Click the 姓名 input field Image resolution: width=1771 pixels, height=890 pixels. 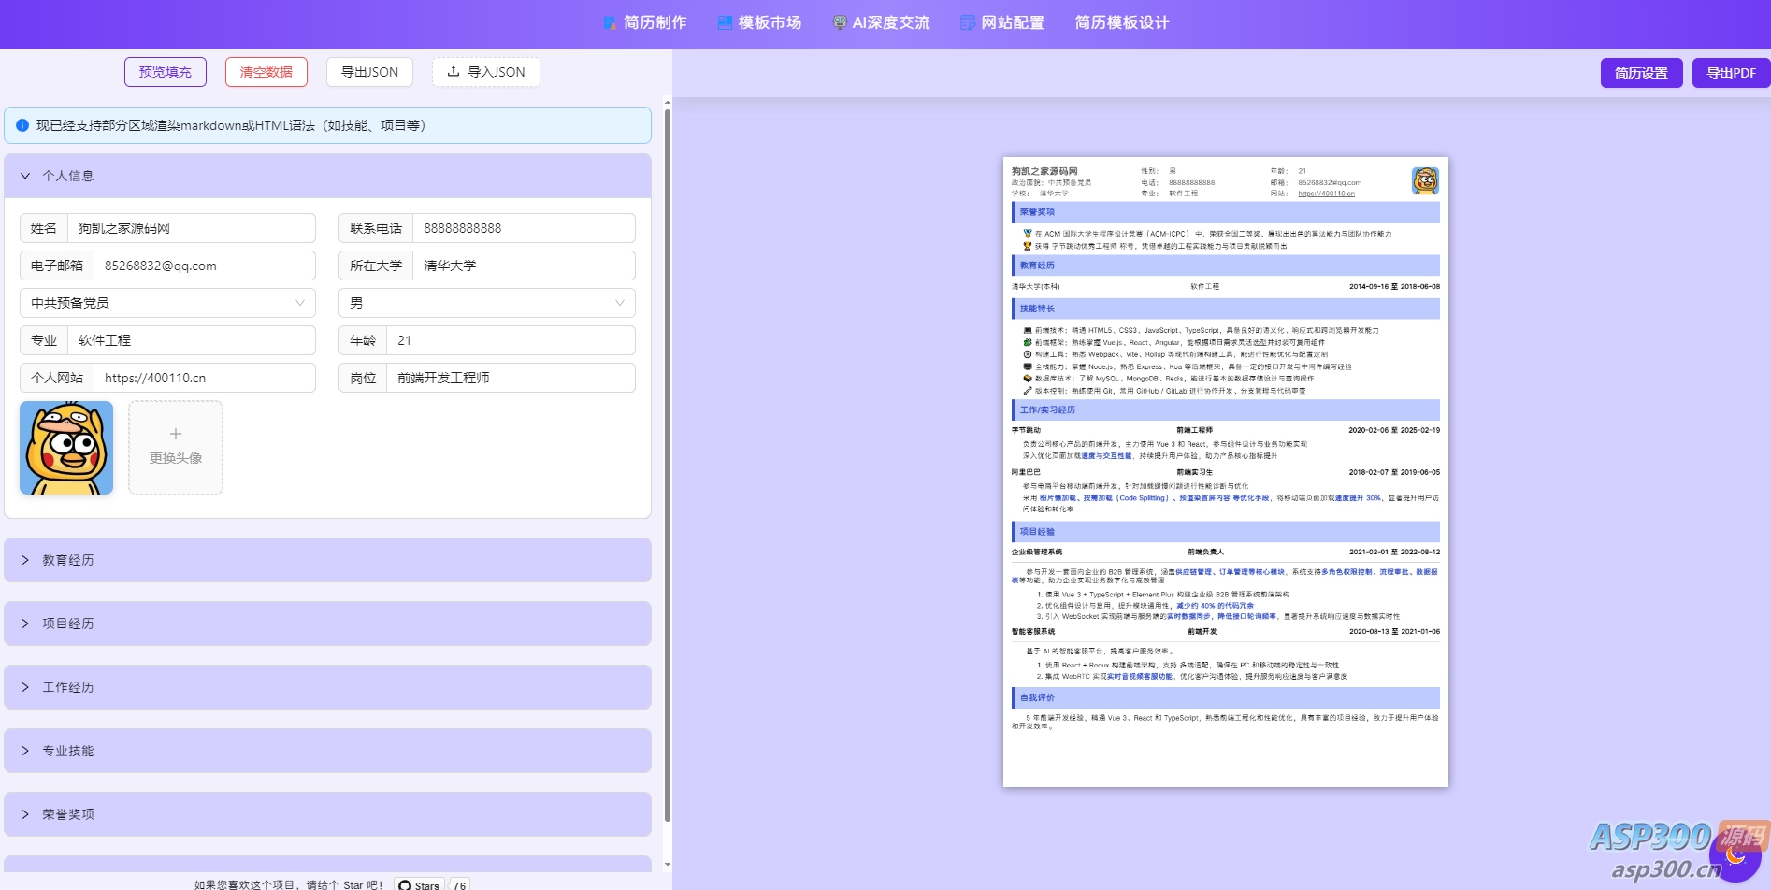click(192, 228)
